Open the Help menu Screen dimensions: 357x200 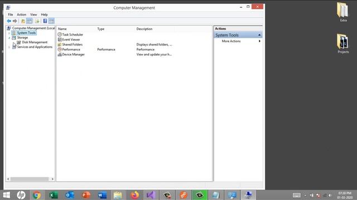(44, 14)
